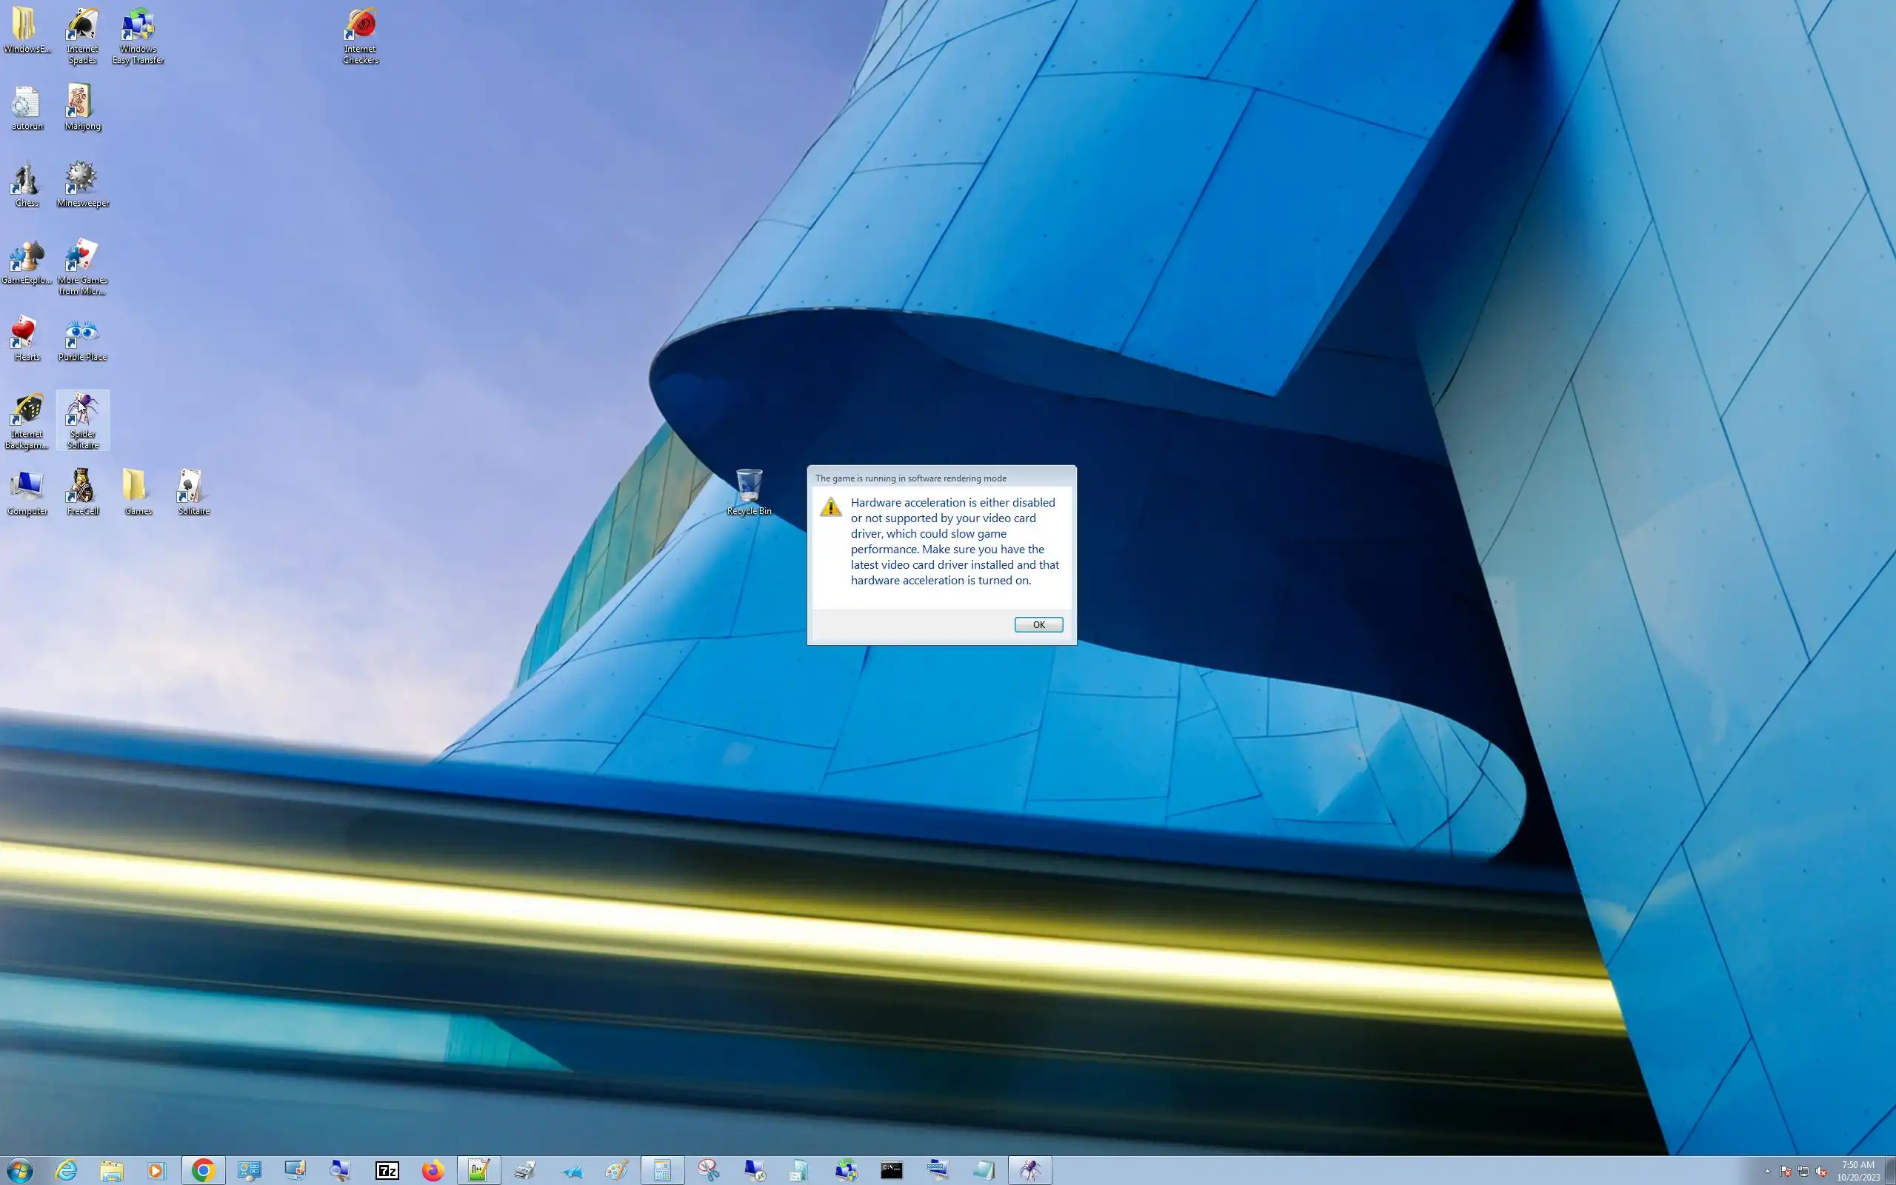Viewport: 1896px width, 1185px height.
Task: Open Command Prompt from the taskbar
Action: pyautogui.click(x=892, y=1170)
